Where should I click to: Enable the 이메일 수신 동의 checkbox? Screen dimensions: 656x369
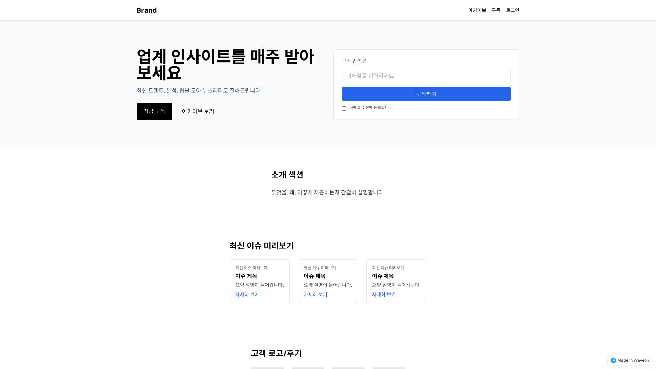344,108
